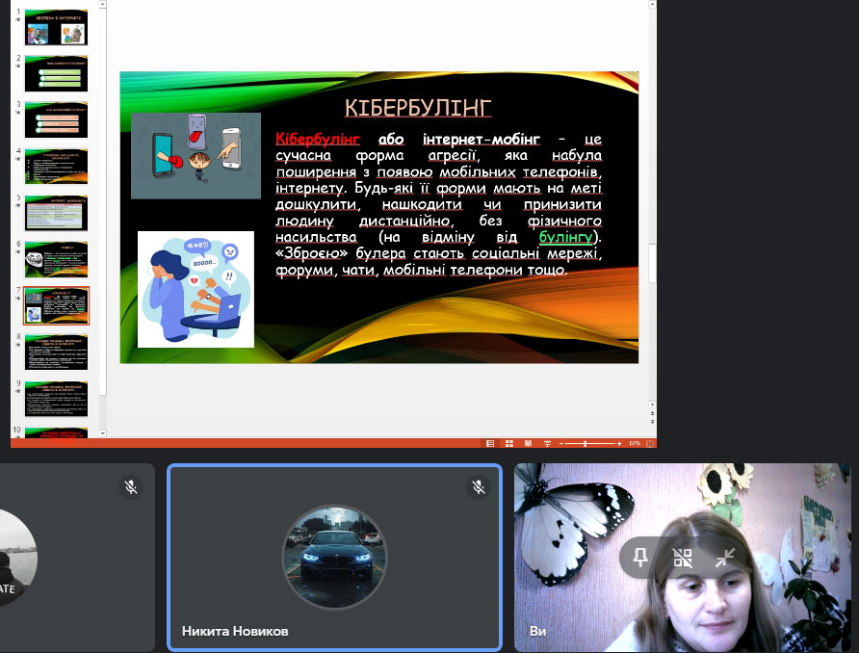Select slide 9 thumbnail
The image size is (859, 653).
coord(56,399)
